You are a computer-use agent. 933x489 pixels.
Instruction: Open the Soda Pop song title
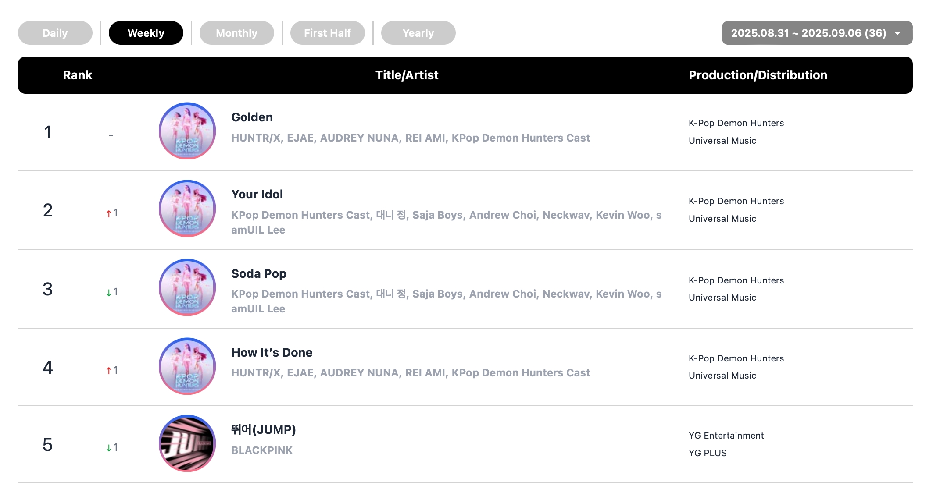pyautogui.click(x=259, y=273)
